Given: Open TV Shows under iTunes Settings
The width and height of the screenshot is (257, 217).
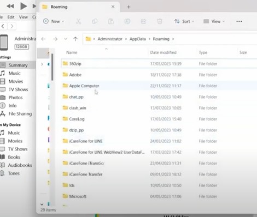Looking at the screenshot, I should (x=17, y=89).
